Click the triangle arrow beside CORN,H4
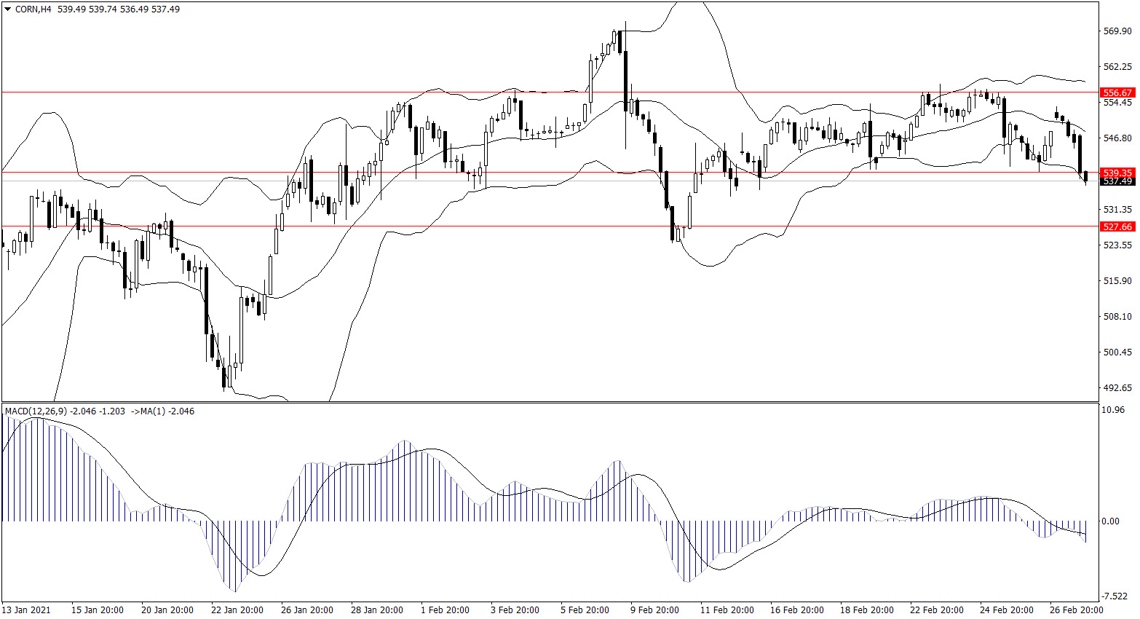This screenshot has width=1140, height=619. [7, 9]
